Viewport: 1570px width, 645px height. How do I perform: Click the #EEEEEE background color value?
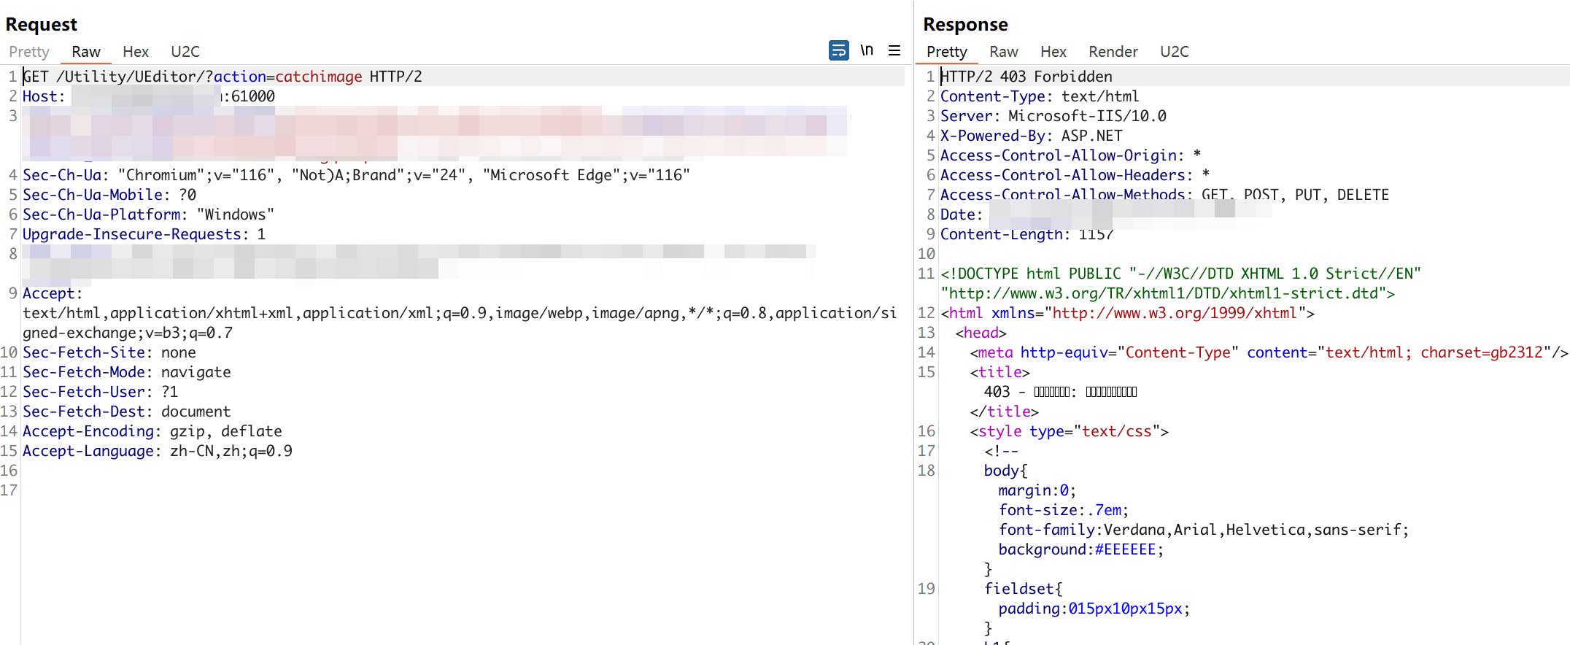tap(1125, 549)
